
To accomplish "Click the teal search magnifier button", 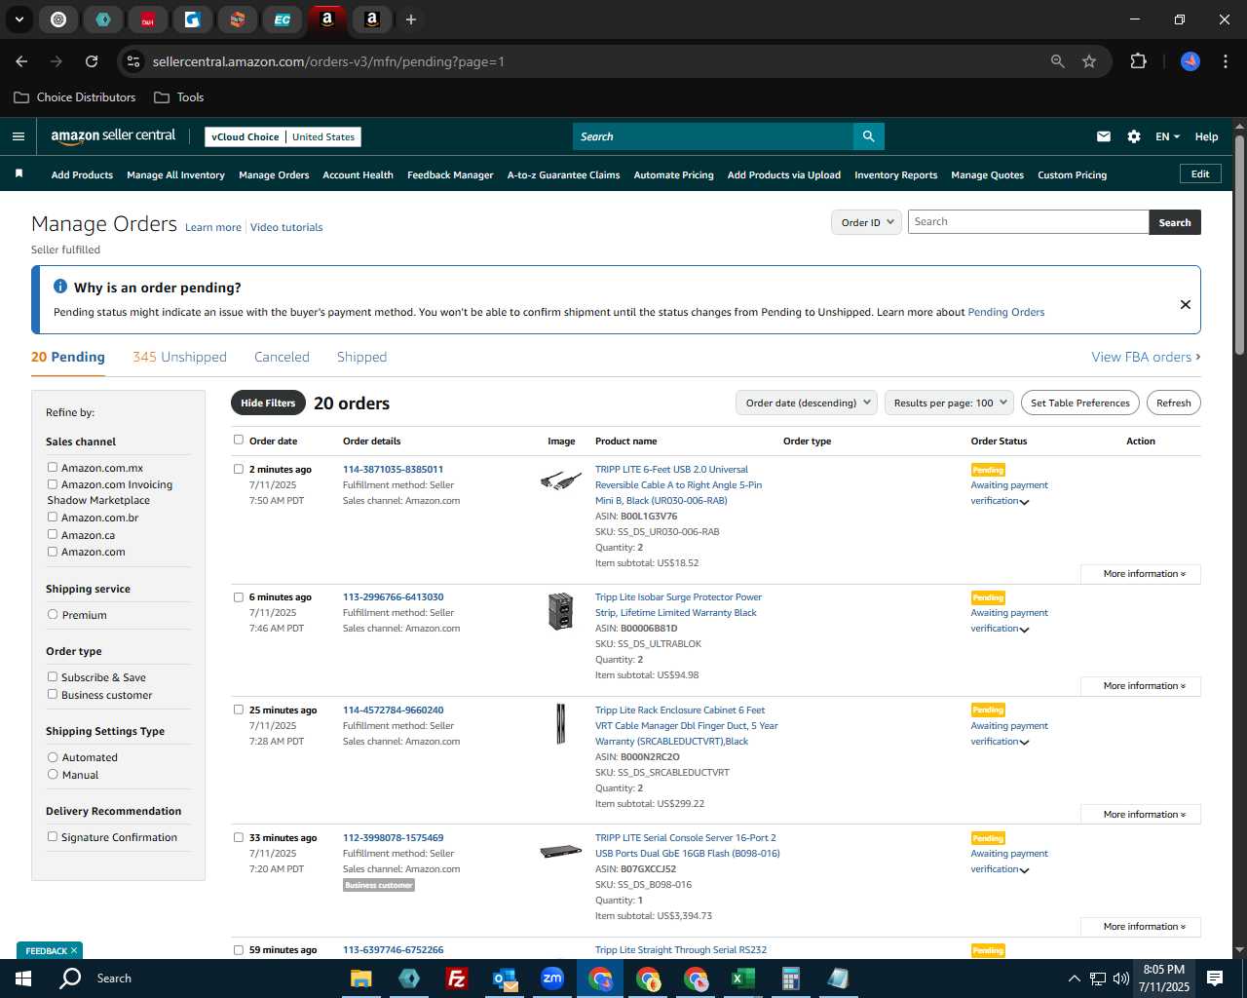I will pyautogui.click(x=868, y=136).
